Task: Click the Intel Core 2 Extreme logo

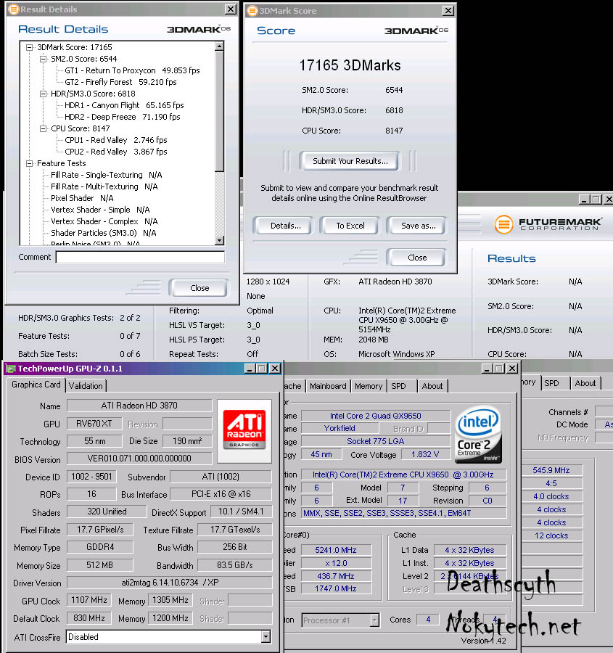Action: [x=478, y=435]
